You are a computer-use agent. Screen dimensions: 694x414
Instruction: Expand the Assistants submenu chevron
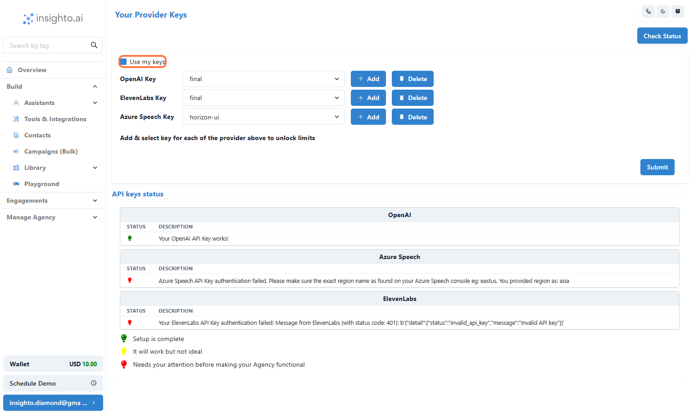(95, 103)
